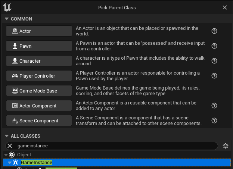
Task: Open class viewer settings gear
Action: (x=225, y=146)
